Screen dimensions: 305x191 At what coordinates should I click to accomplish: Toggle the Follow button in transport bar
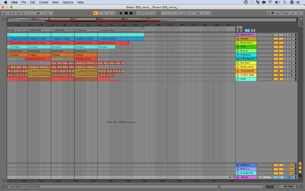click(x=95, y=13)
